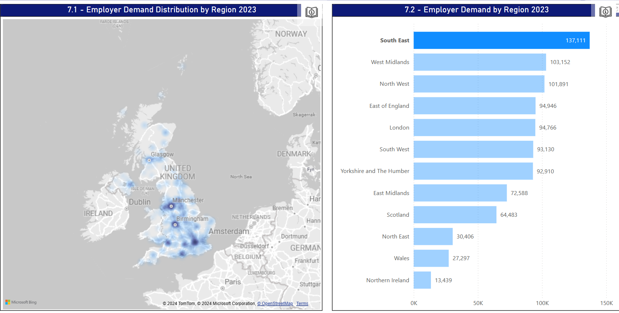Select the Scotland bar
Image resolution: width=619 pixels, height=313 pixels.
455,215
